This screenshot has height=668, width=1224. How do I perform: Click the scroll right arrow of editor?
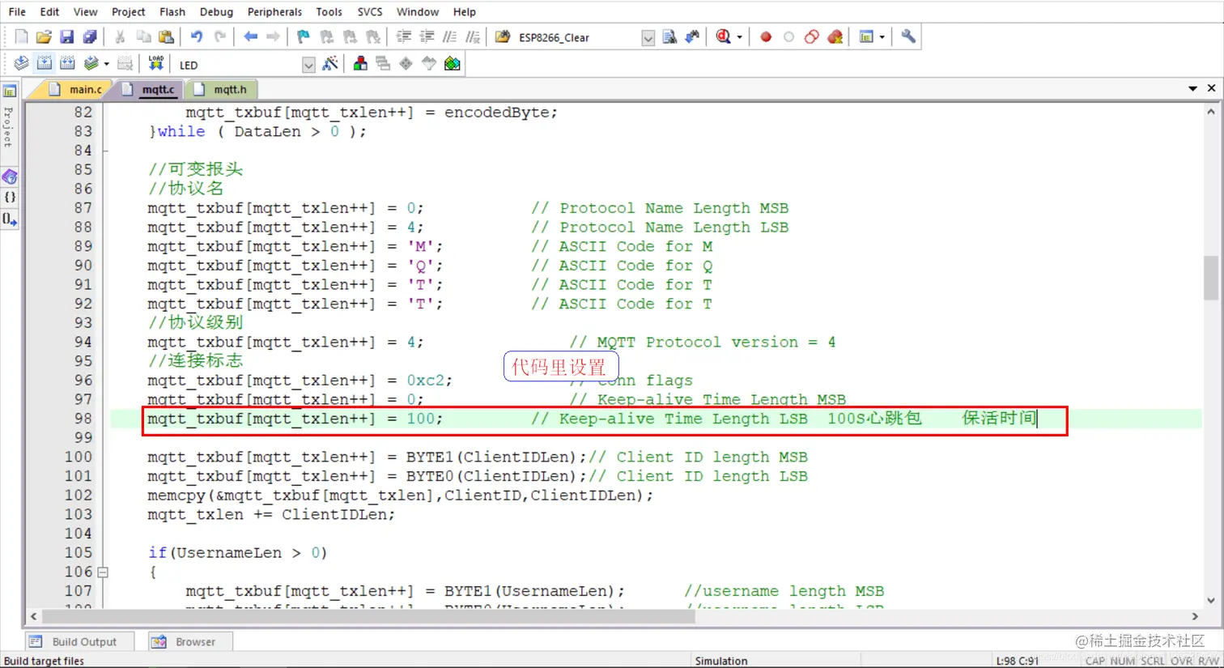[1195, 616]
